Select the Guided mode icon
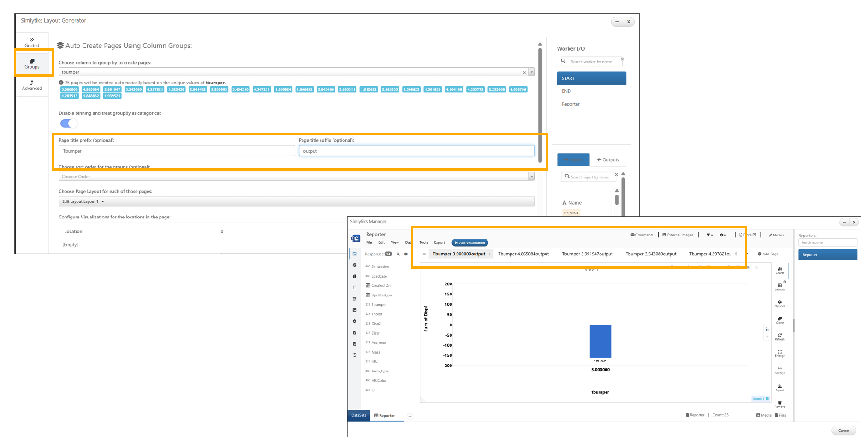The image size is (861, 437). pyautogui.click(x=32, y=42)
